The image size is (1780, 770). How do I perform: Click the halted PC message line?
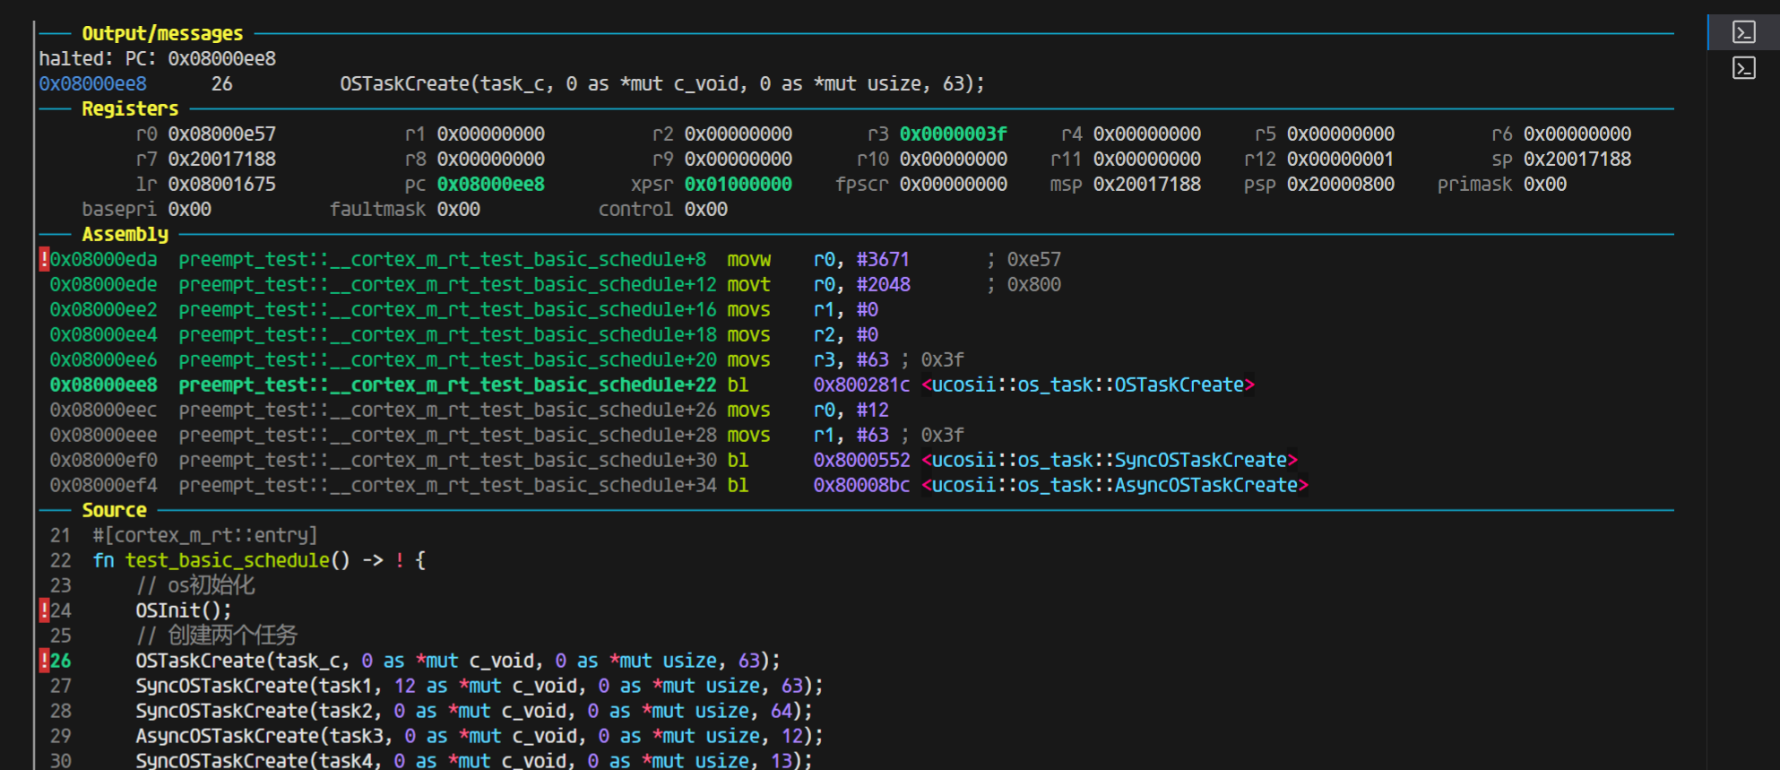tap(157, 58)
